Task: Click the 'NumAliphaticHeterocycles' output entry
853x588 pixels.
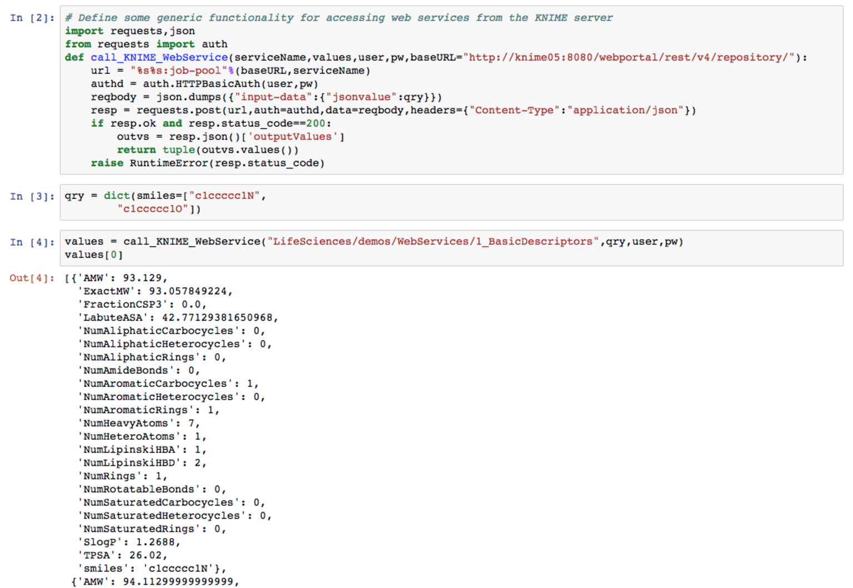Action: pyautogui.click(x=175, y=345)
